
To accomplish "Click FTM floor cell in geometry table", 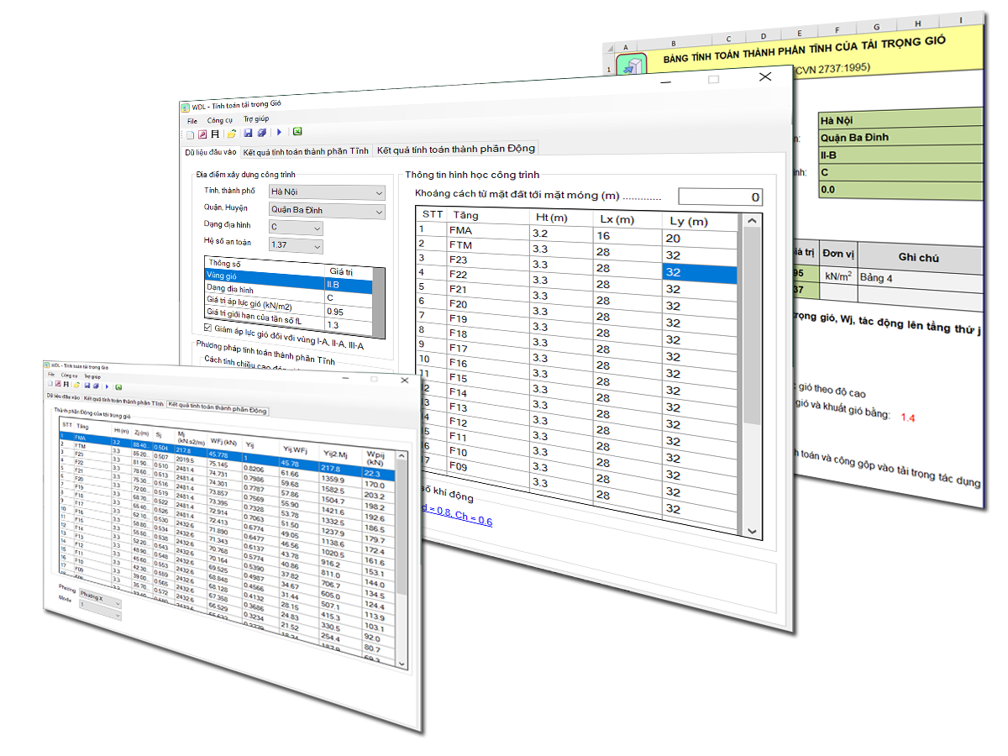I will tap(487, 244).
